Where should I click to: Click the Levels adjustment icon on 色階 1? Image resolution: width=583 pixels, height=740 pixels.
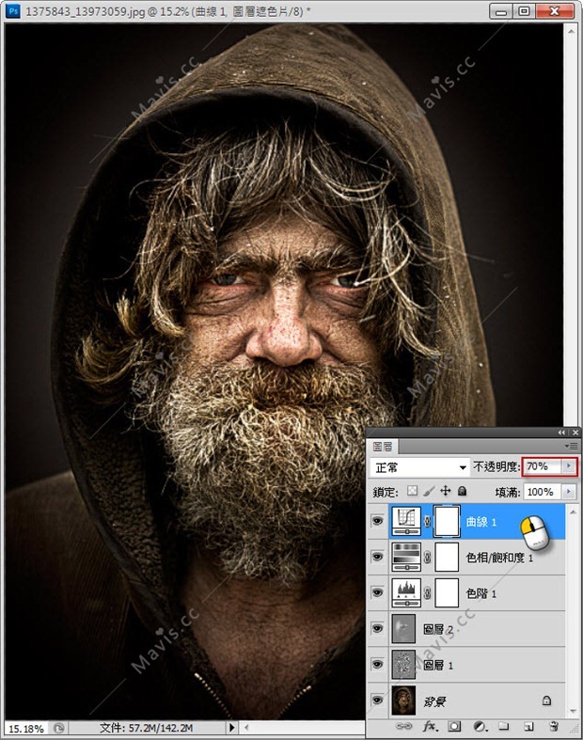pyautogui.click(x=406, y=592)
